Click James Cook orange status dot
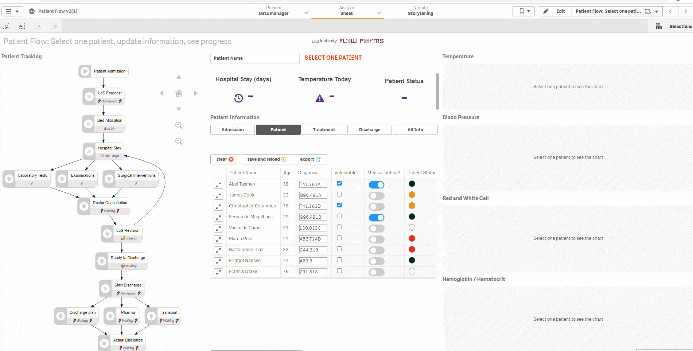Screen dimensions: 693x351 pos(412,195)
